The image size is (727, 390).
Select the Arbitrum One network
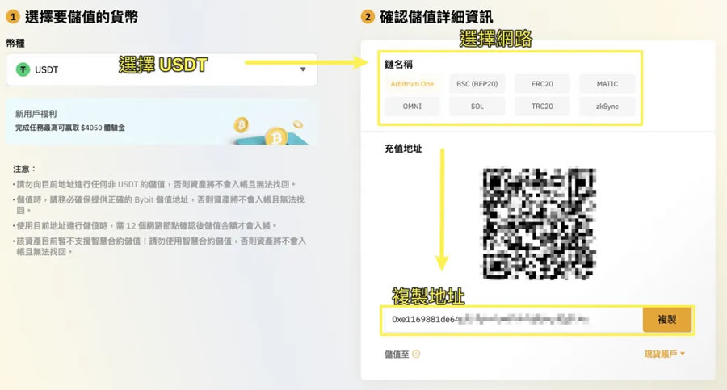(x=412, y=84)
